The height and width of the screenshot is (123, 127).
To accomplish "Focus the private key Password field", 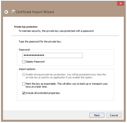I will tap(53, 55).
